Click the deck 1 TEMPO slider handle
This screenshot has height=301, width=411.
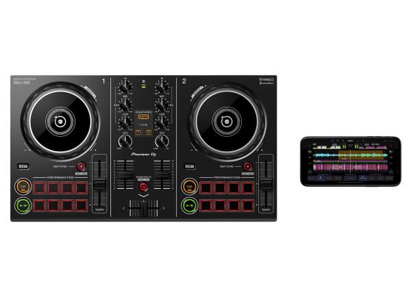(99, 184)
